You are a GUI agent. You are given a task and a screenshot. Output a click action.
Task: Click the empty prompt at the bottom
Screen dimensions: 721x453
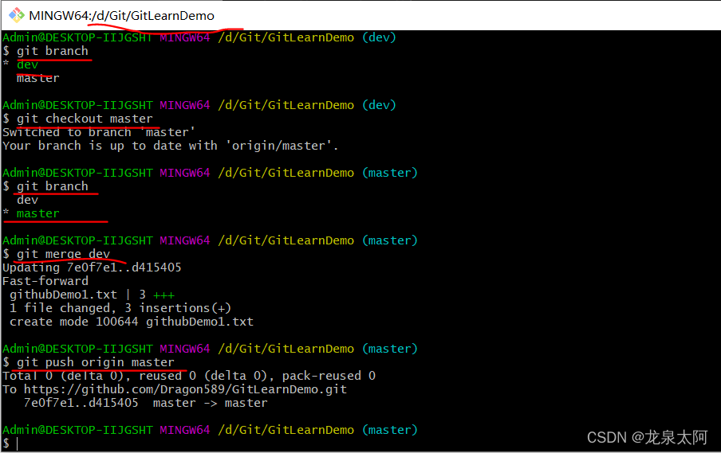pos(10,443)
